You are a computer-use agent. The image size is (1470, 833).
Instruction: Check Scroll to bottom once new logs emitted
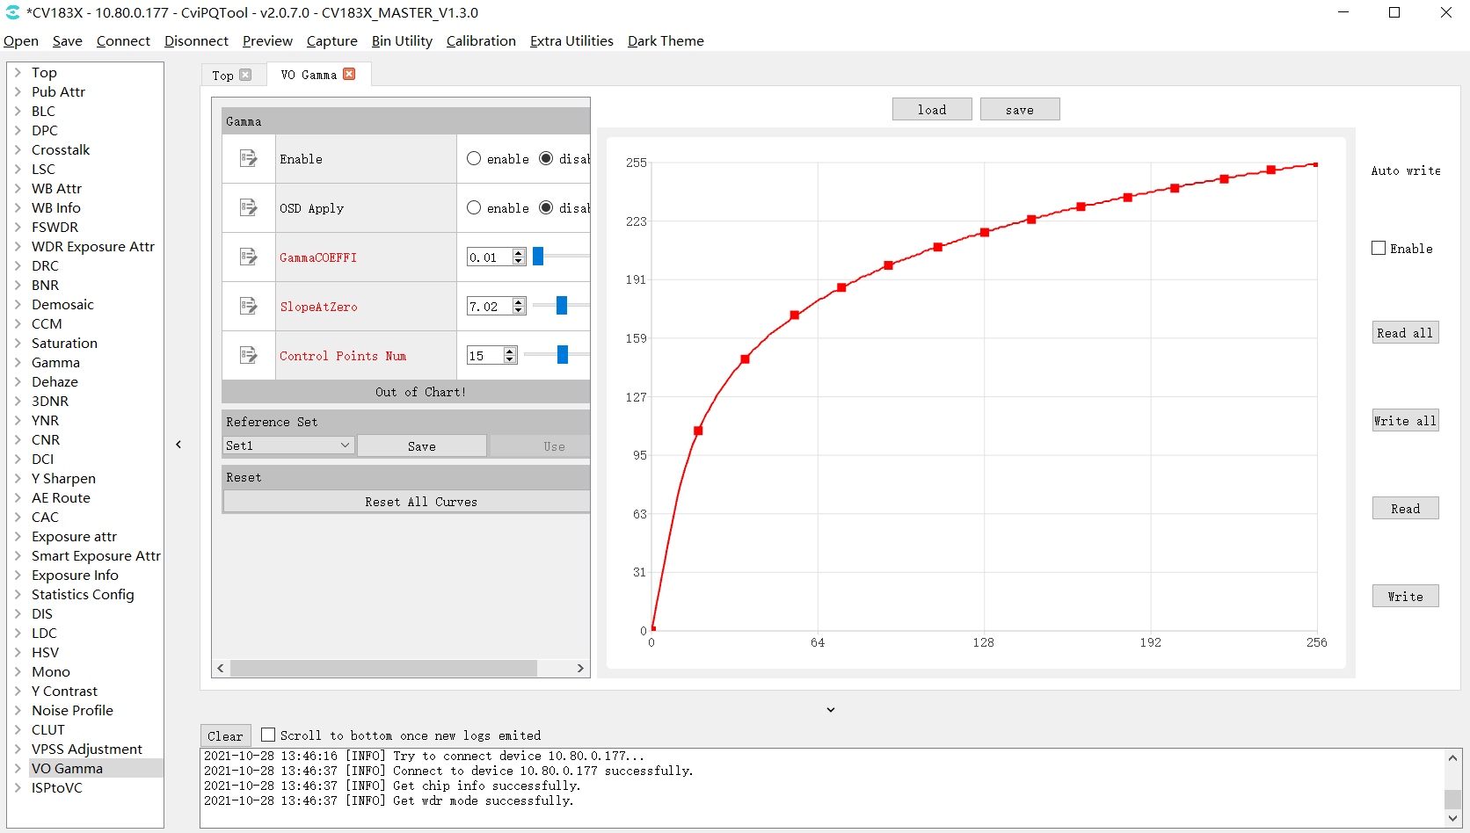(268, 735)
